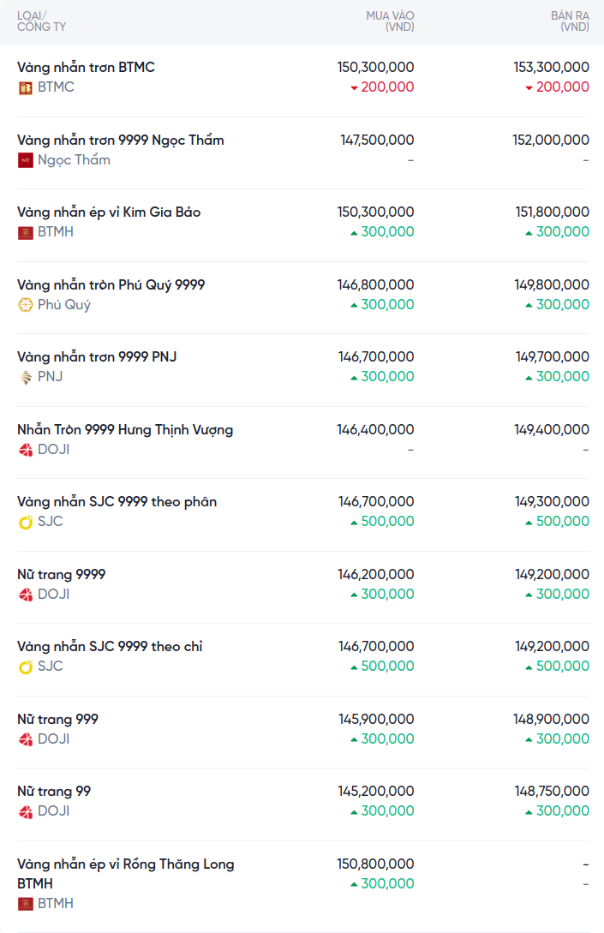
Task: Click DOJI logo under Hưng Thịnh Vượng
Action: point(26,450)
